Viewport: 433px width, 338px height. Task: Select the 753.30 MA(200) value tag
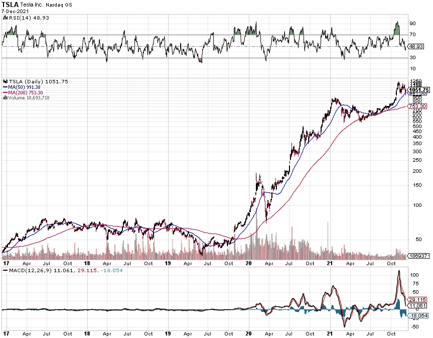(417, 106)
